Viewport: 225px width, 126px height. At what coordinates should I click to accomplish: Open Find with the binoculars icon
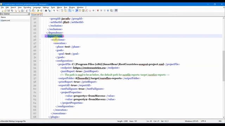click(x=46, y=10)
